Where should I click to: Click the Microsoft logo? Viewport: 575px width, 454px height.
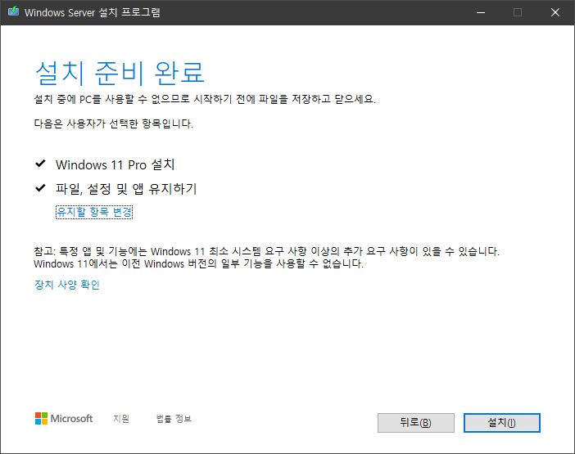tap(64, 419)
